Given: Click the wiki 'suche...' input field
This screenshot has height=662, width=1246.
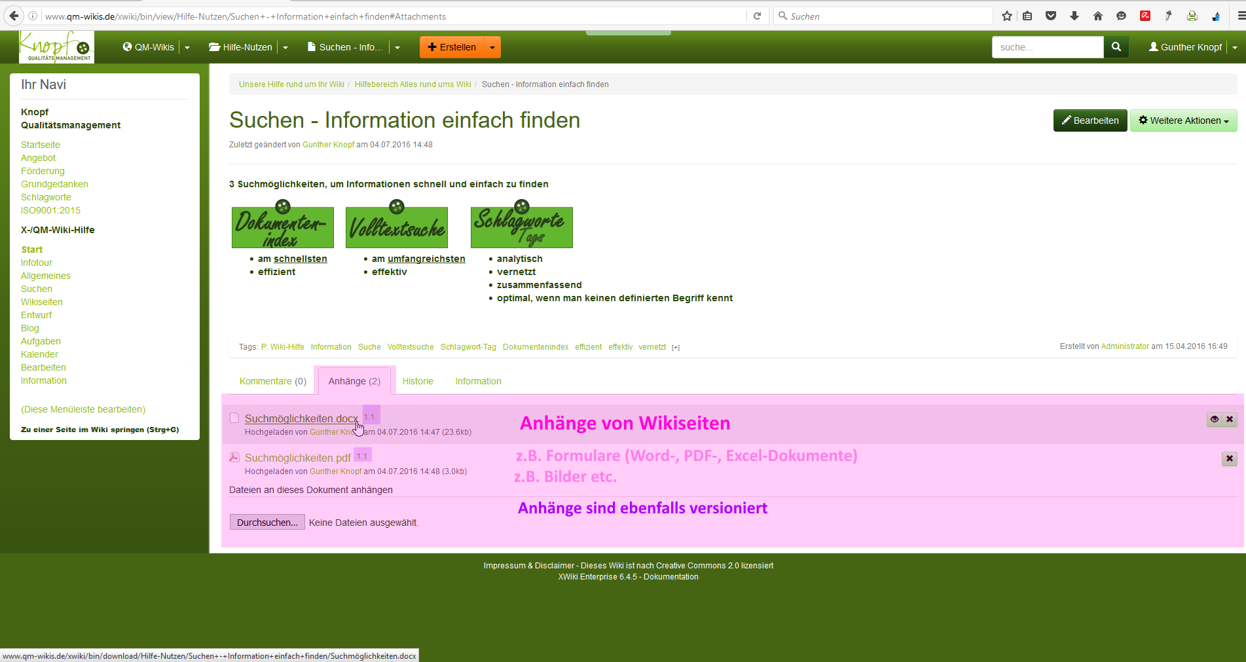Looking at the screenshot, I should point(1047,47).
